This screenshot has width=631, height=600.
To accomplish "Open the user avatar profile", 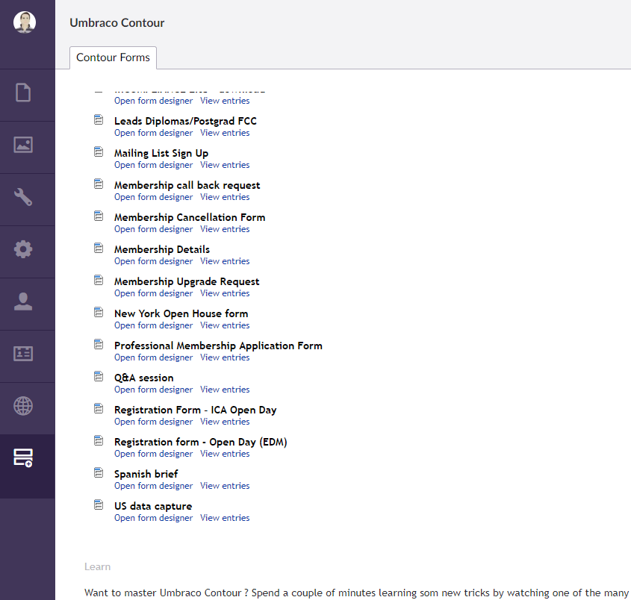I will coord(25,22).
